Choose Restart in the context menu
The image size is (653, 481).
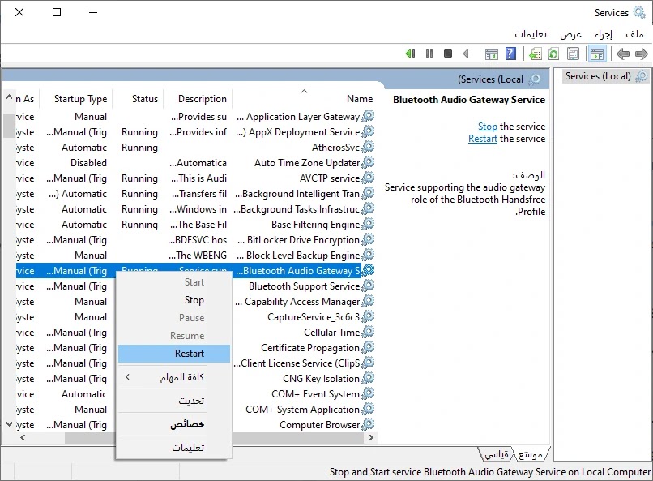(x=174, y=354)
